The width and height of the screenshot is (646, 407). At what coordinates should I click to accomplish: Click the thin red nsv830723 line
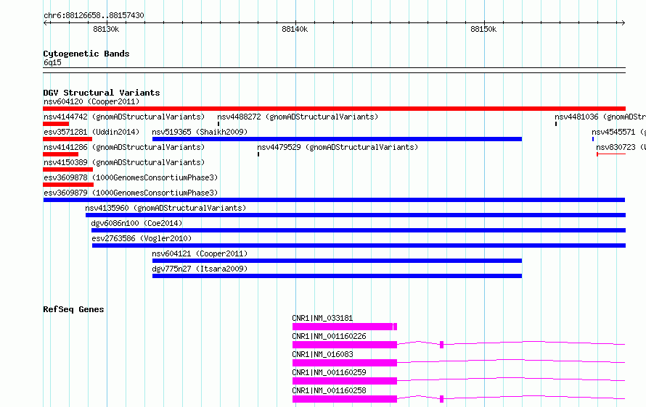pyautogui.click(x=611, y=154)
